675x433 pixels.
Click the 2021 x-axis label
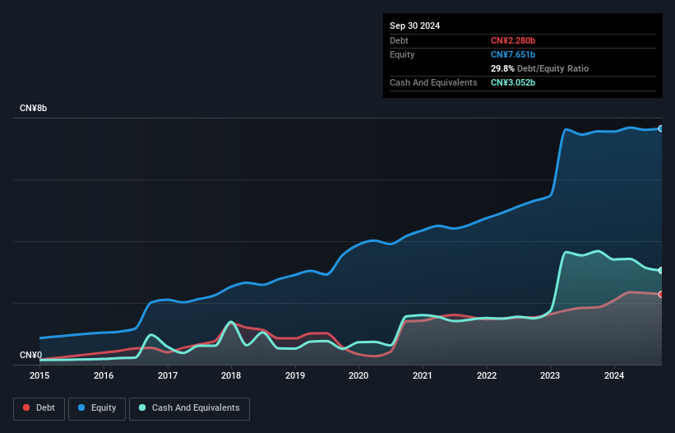pos(423,375)
